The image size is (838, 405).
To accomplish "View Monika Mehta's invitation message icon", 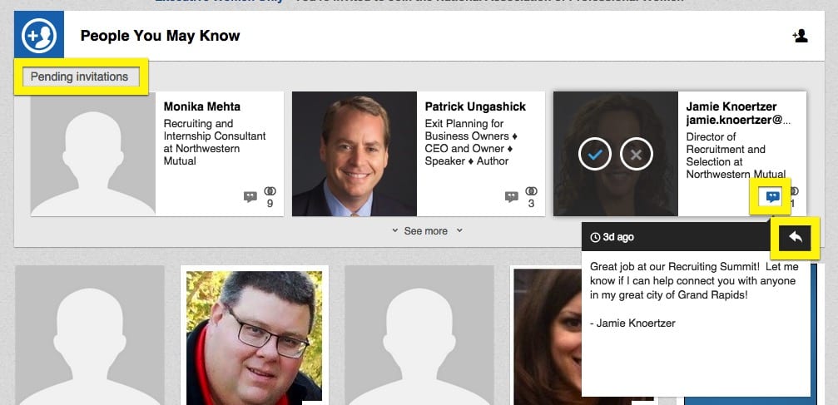I will coord(250,196).
